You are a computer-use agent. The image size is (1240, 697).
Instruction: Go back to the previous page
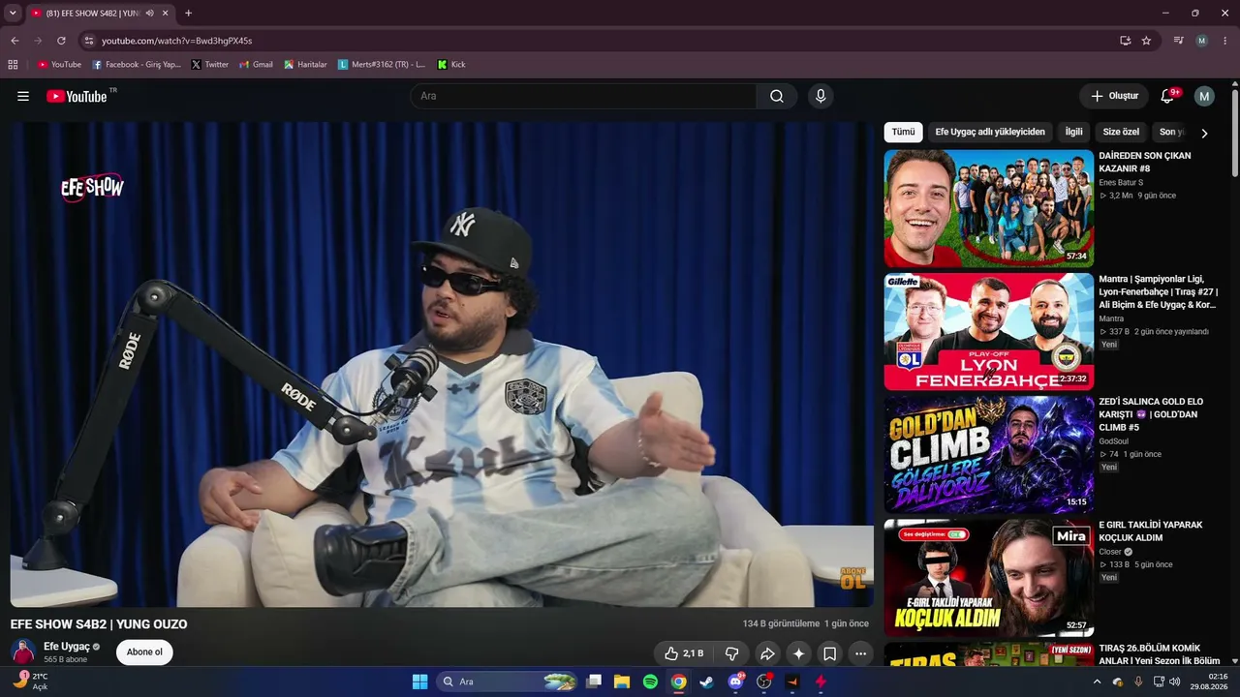(15, 41)
